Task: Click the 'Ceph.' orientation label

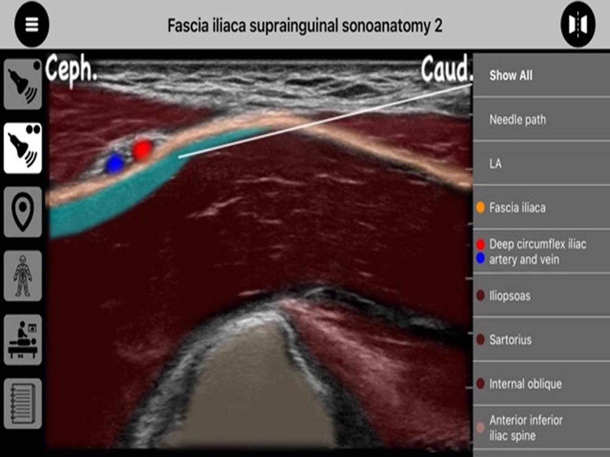Action: [71, 69]
